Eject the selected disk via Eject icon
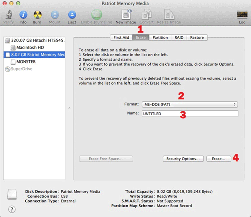The width and height of the screenshot is (251, 217). (72, 15)
